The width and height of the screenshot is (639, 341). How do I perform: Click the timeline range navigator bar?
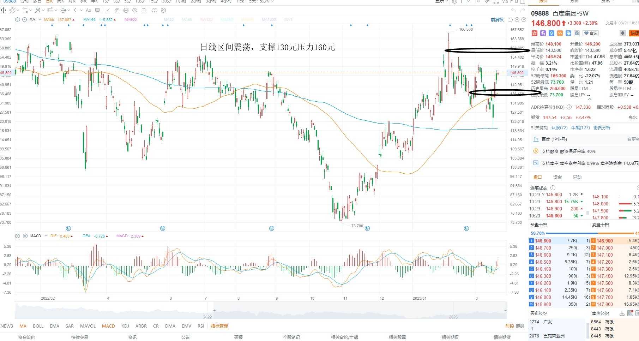[x=261, y=311]
